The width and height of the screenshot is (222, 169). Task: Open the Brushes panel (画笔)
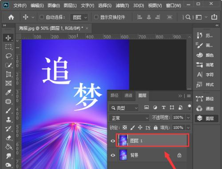coord(205,65)
